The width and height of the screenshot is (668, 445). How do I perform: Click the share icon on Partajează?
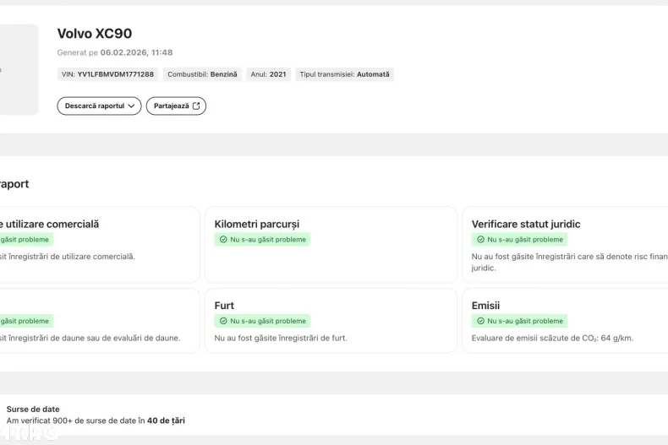tap(196, 106)
